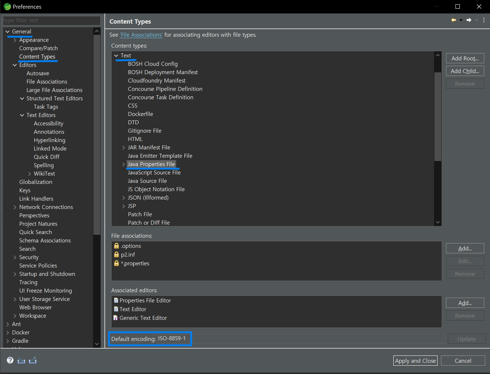490x374 pixels.
Task: Click the forward navigation arrow icon
Action: point(469,20)
